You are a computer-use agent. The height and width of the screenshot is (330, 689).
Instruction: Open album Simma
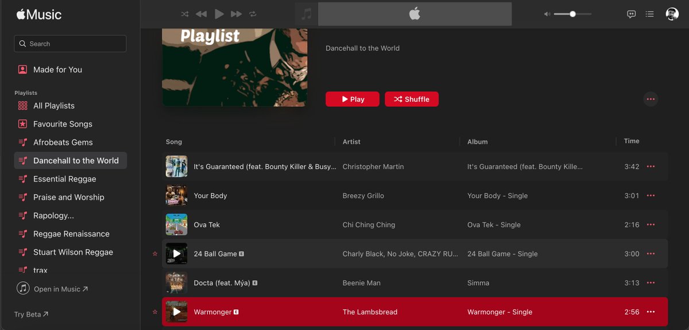click(478, 283)
